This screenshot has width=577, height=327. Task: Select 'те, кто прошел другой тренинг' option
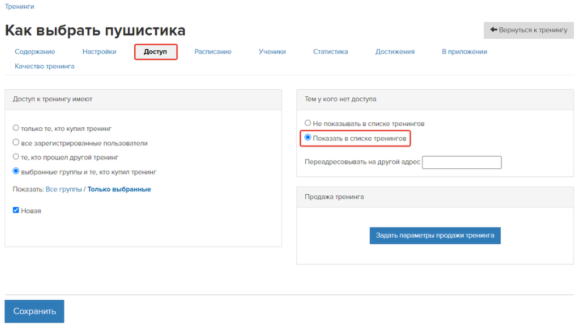point(16,156)
